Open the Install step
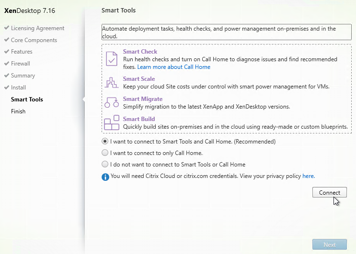356x254 pixels. coord(18,88)
